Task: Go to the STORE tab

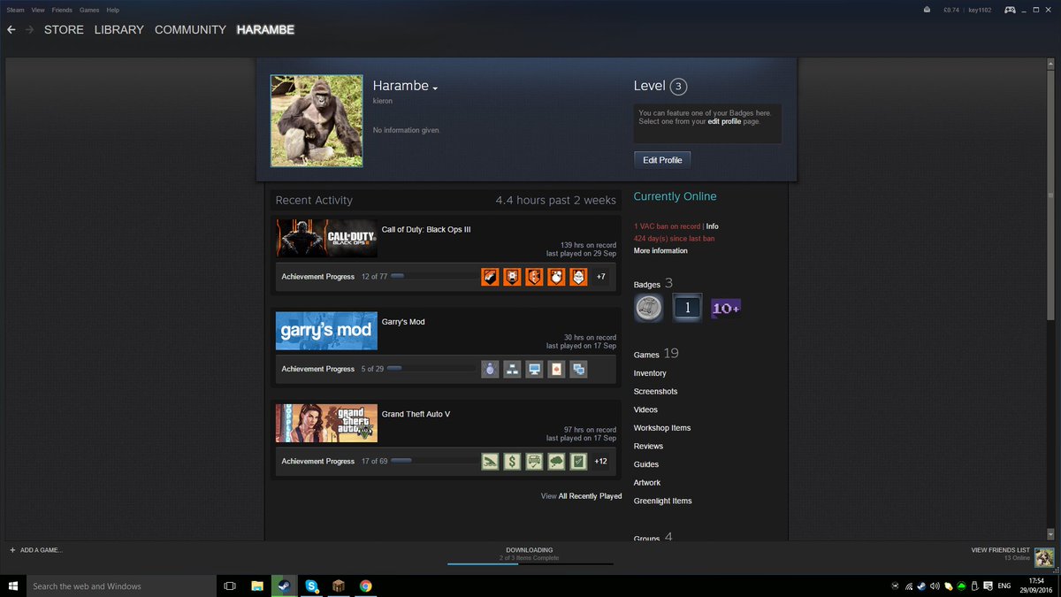Action: (x=64, y=29)
